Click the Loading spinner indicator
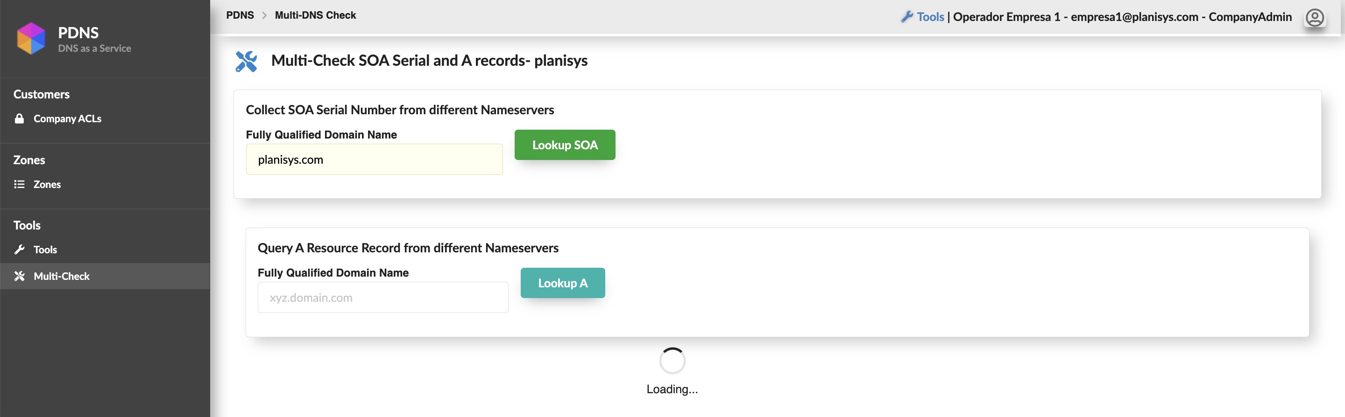The height and width of the screenshot is (417, 1345). point(672,361)
